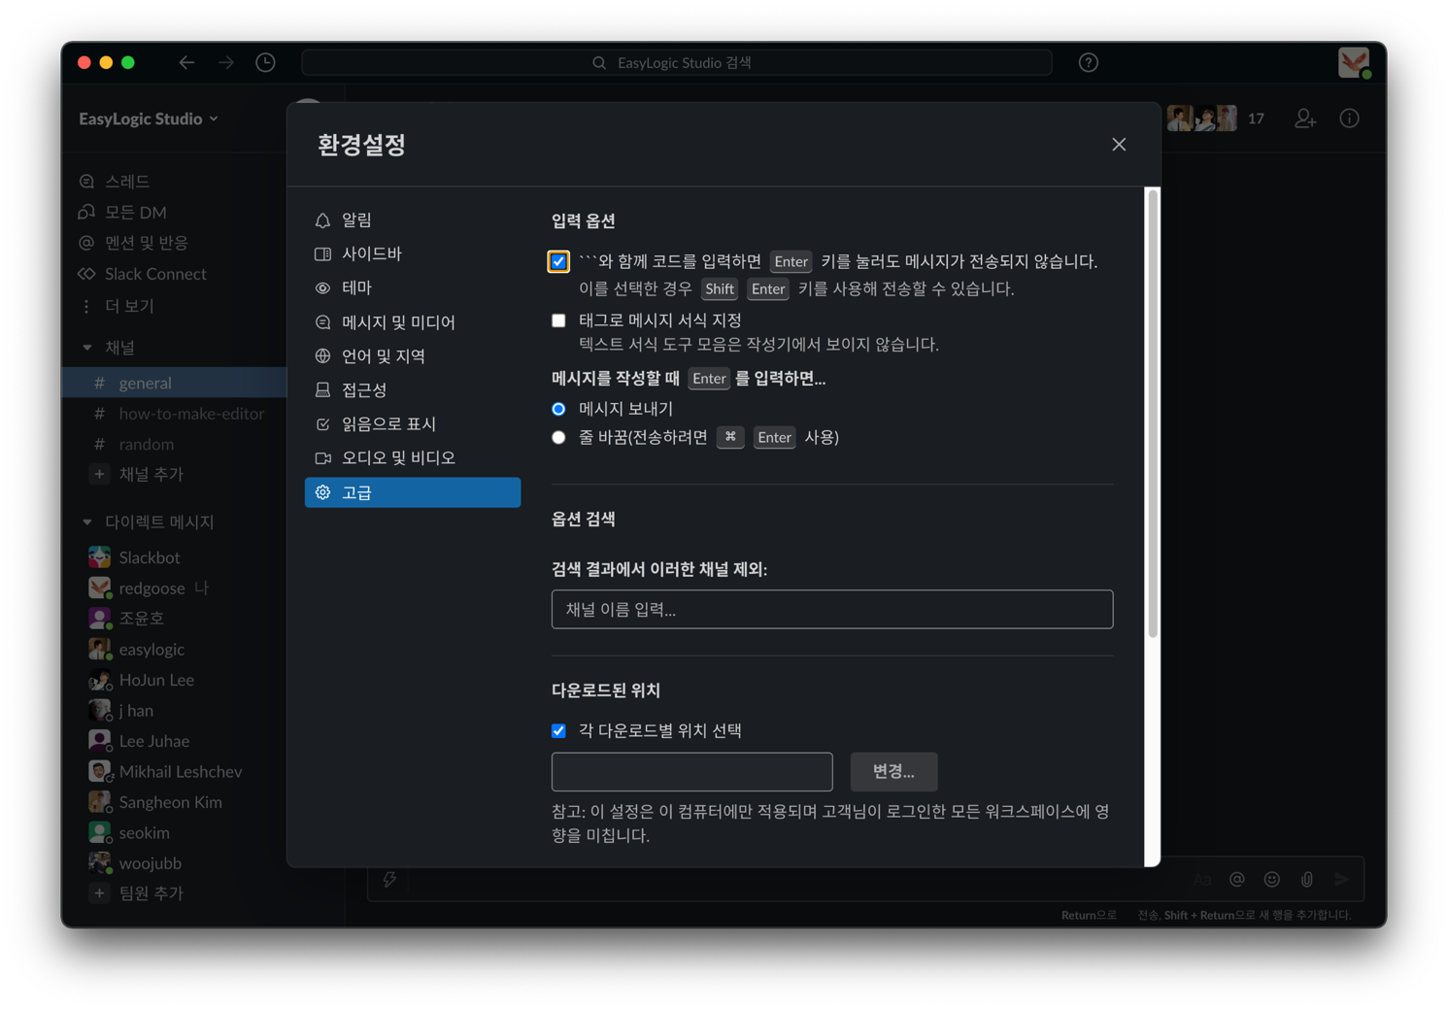Select 메시지 보내기 radio button
This screenshot has width=1448, height=1009.
[x=558, y=409]
